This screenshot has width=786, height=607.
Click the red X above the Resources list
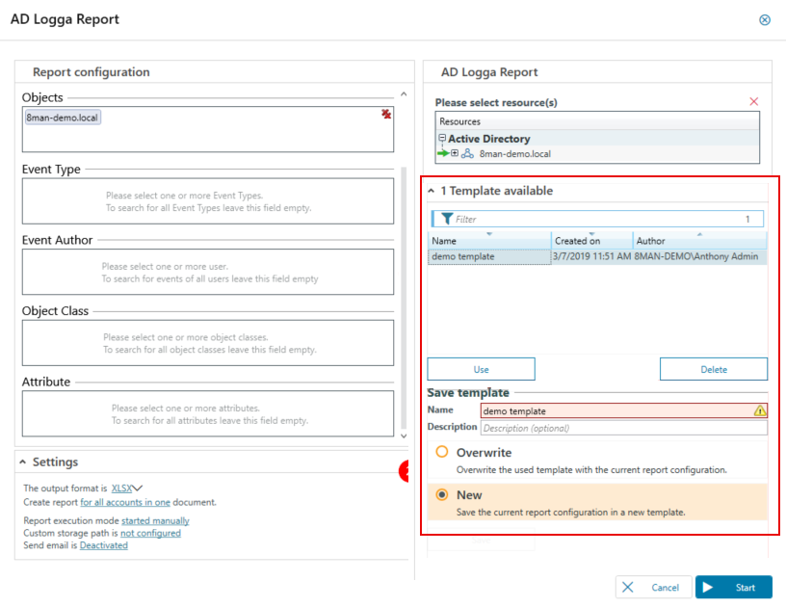tap(753, 102)
